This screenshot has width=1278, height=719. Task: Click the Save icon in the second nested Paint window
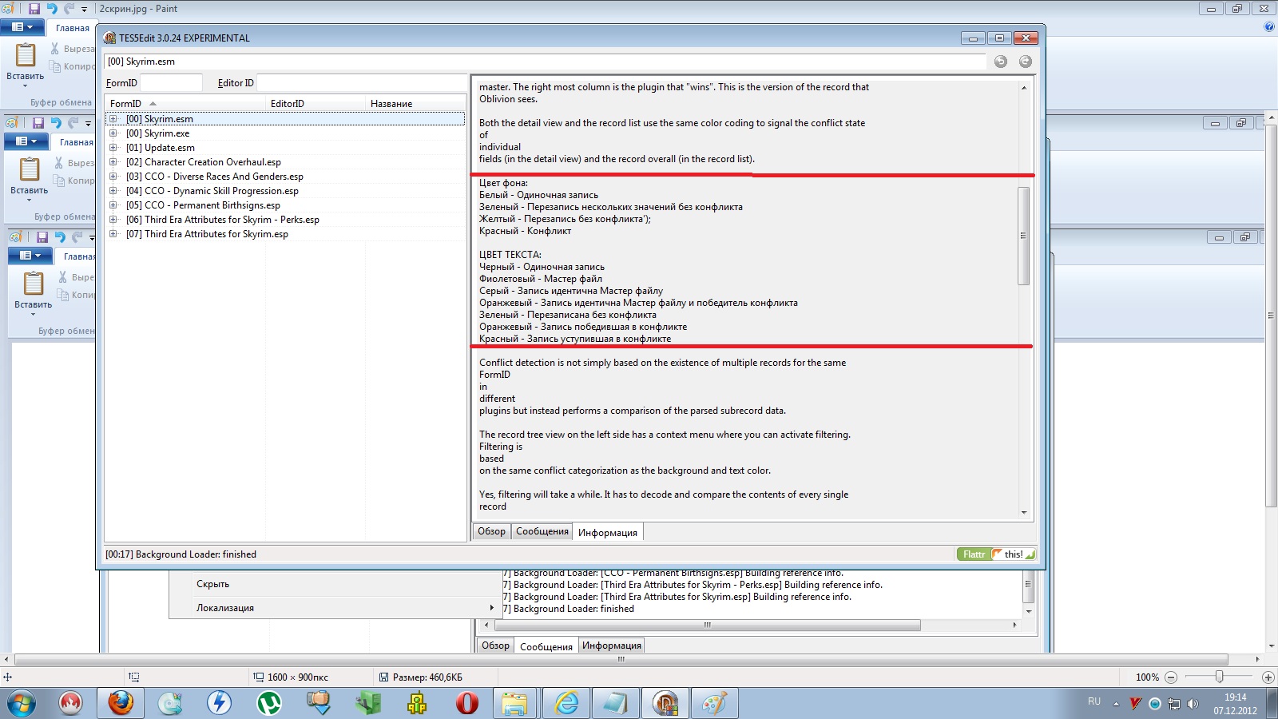38,123
